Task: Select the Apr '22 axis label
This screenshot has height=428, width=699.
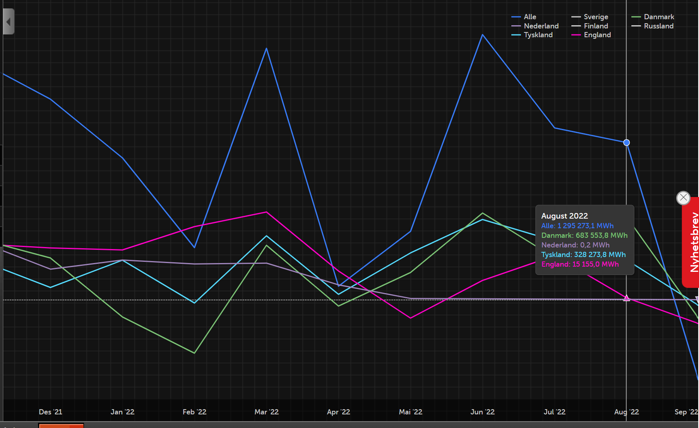Action: (x=338, y=412)
